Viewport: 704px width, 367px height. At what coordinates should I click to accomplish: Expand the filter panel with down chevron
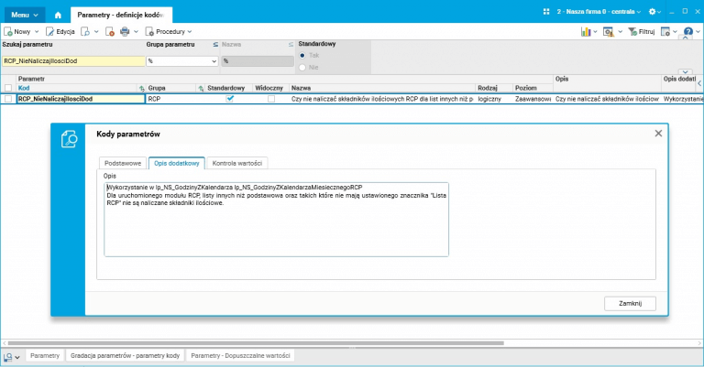coord(685,72)
